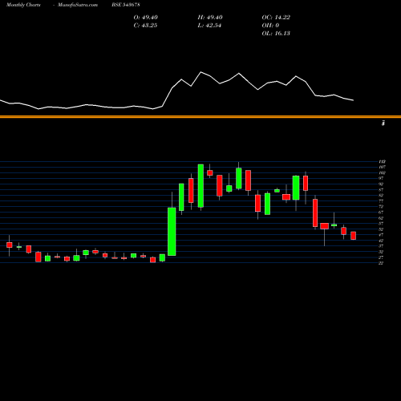Select the open value 'O: 49.40'

(x=146, y=18)
